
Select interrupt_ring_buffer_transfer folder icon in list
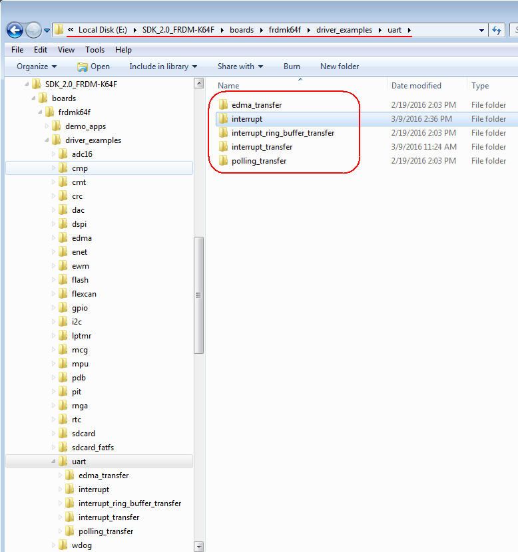(224, 133)
